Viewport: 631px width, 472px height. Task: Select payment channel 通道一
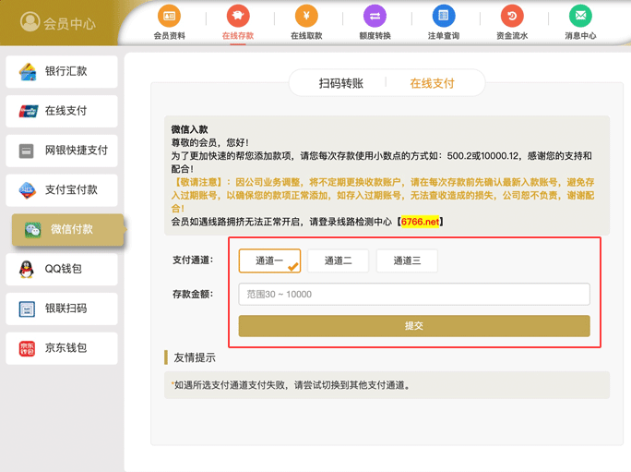coord(269,260)
